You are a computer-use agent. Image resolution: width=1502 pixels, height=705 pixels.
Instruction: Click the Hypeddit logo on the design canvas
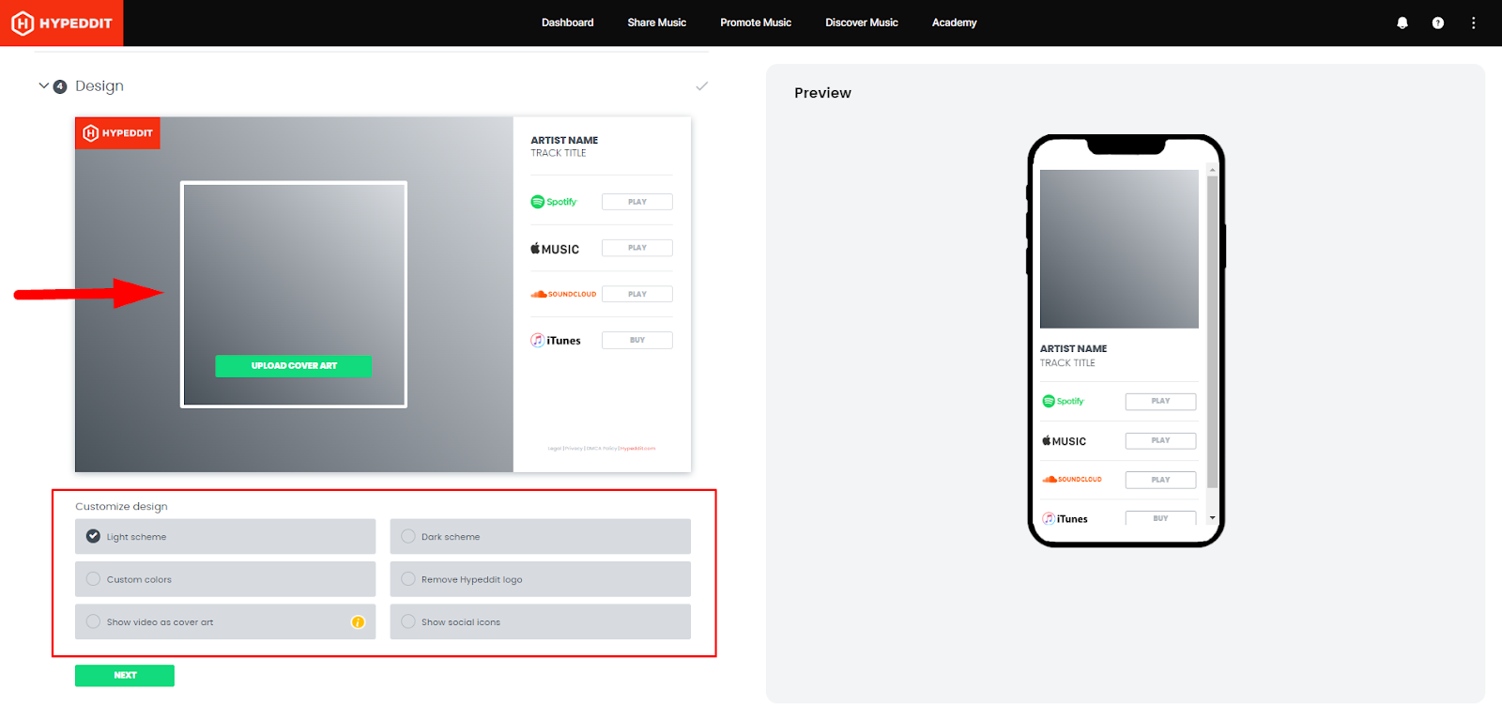tap(117, 133)
